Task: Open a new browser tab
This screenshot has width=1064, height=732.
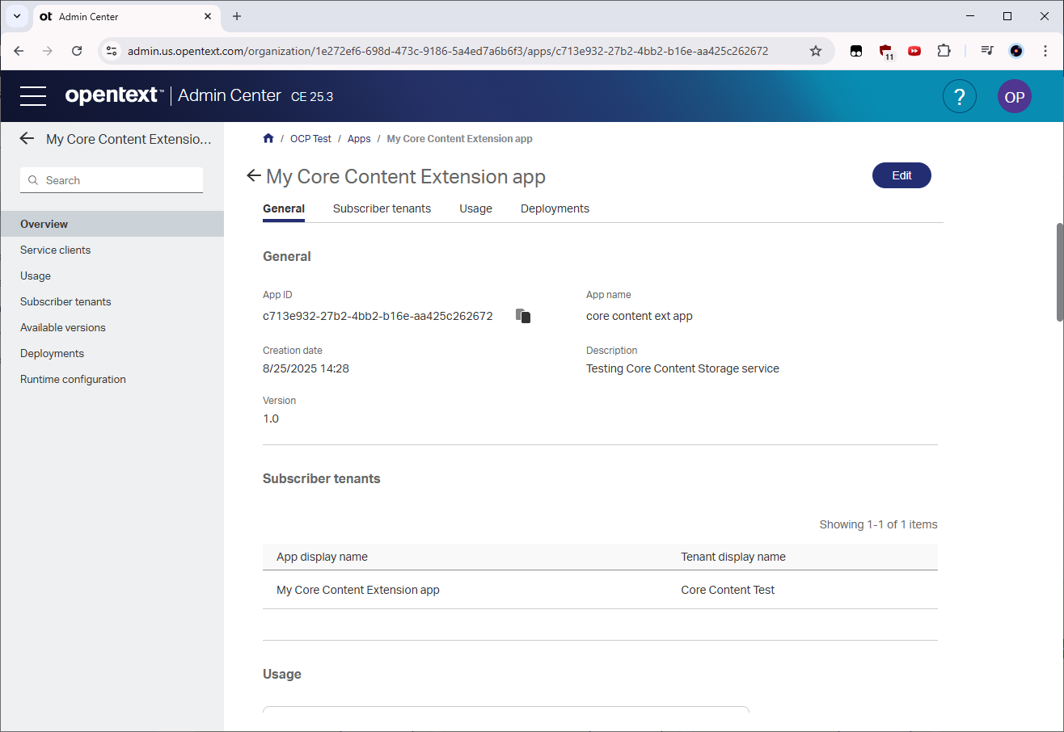Action: coord(237,16)
